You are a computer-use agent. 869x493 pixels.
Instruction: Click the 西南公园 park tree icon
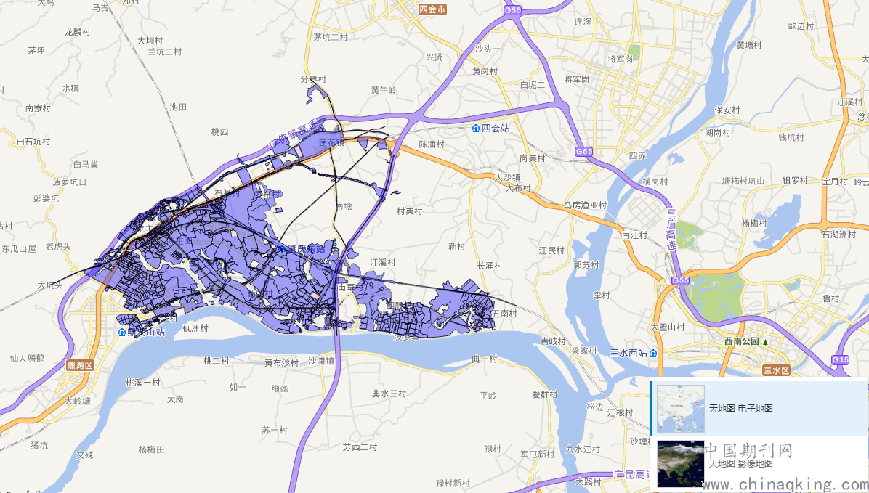coord(765,342)
